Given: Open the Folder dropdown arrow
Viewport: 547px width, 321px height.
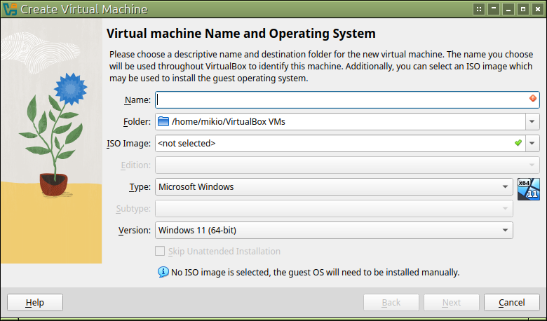Looking at the screenshot, I should point(532,121).
